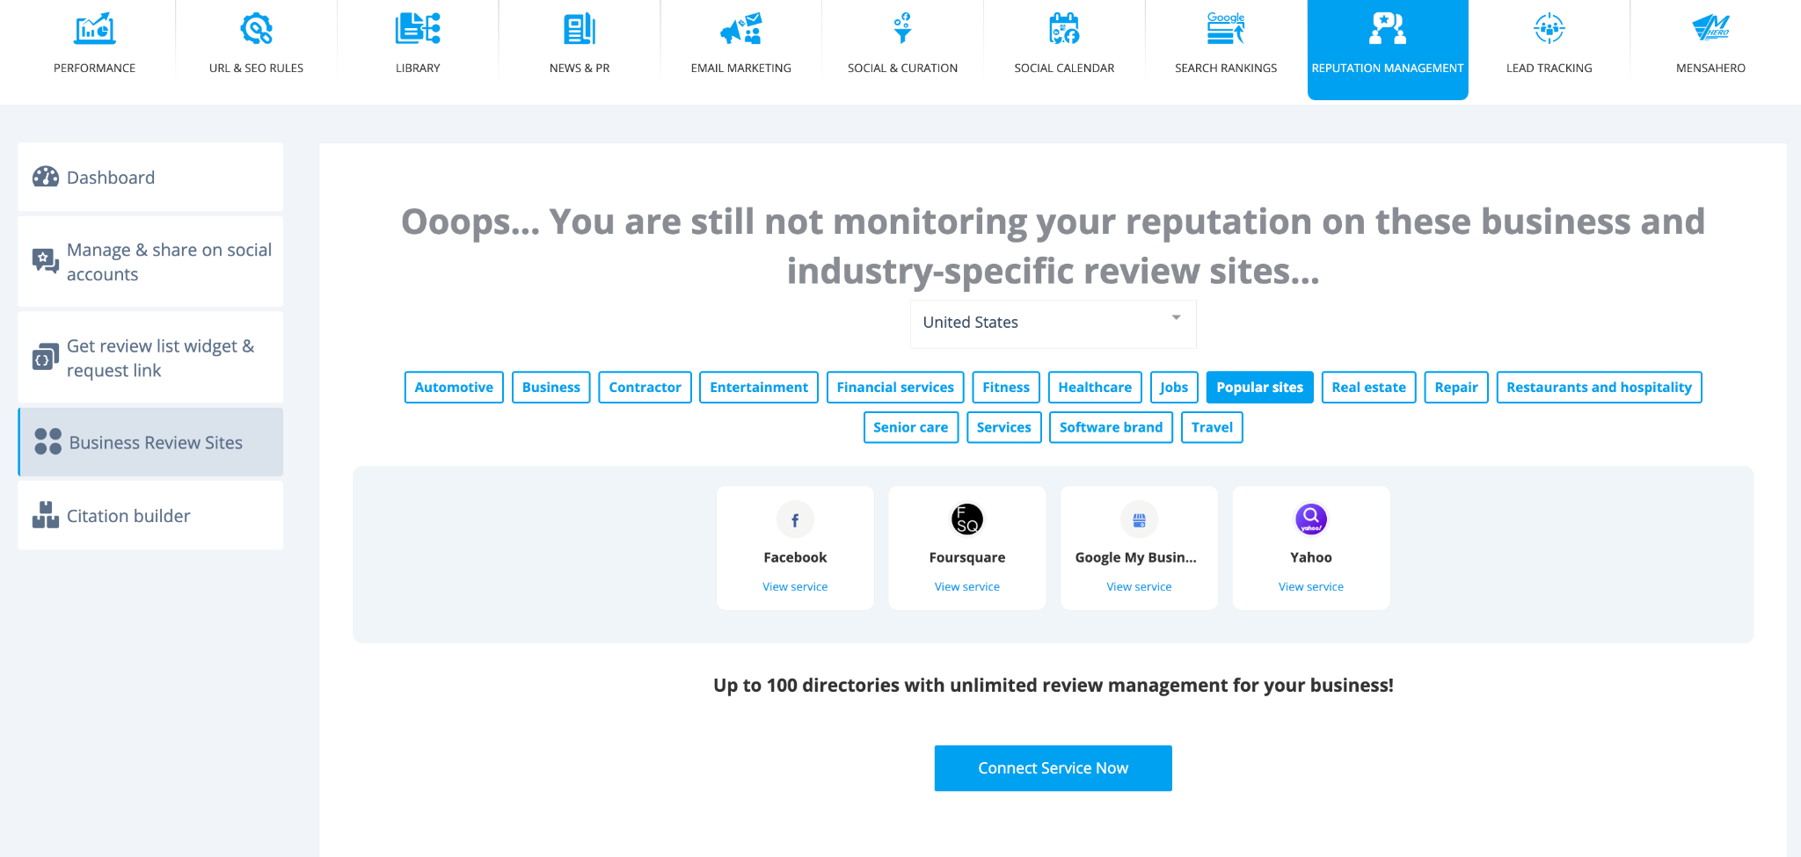The width and height of the screenshot is (1801, 857).
Task: Click the review widget code icon
Action: tap(46, 358)
